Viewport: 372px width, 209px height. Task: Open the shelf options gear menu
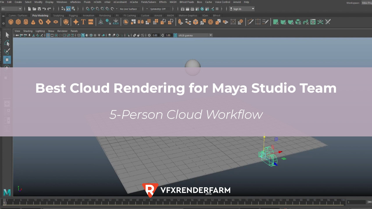[x=3, y=23]
